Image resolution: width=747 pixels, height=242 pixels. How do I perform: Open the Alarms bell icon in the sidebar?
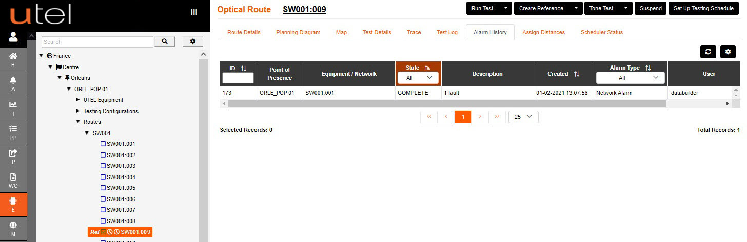[13, 80]
